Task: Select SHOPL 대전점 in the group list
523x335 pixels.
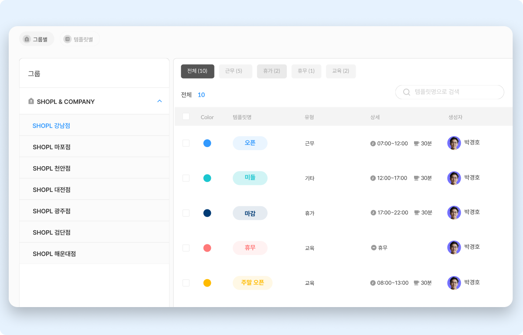Action: [x=94, y=189]
